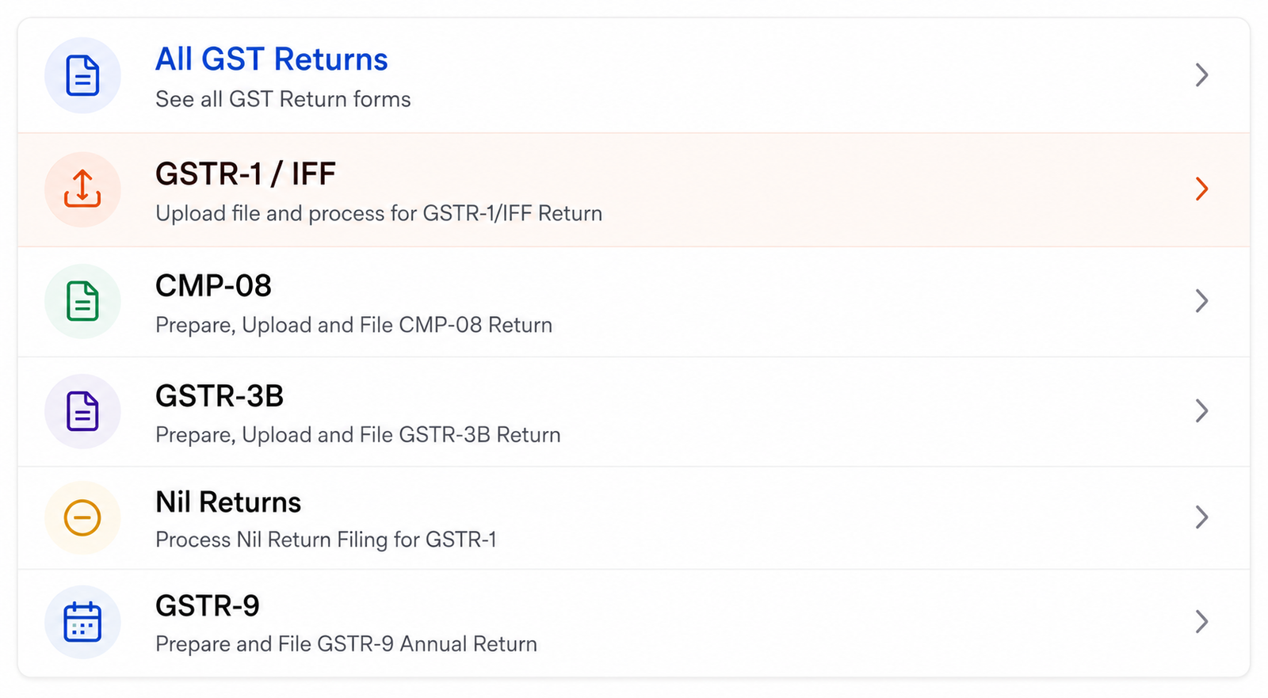Image resolution: width=1268 pixels, height=698 pixels.
Task: Select the CMP-08 menu heading
Action: coord(213,286)
